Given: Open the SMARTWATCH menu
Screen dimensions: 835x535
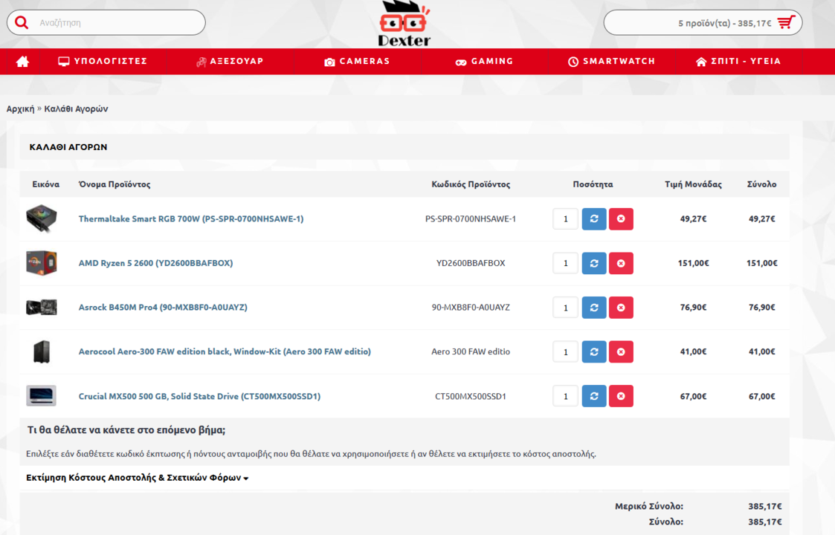Looking at the screenshot, I should (611, 61).
